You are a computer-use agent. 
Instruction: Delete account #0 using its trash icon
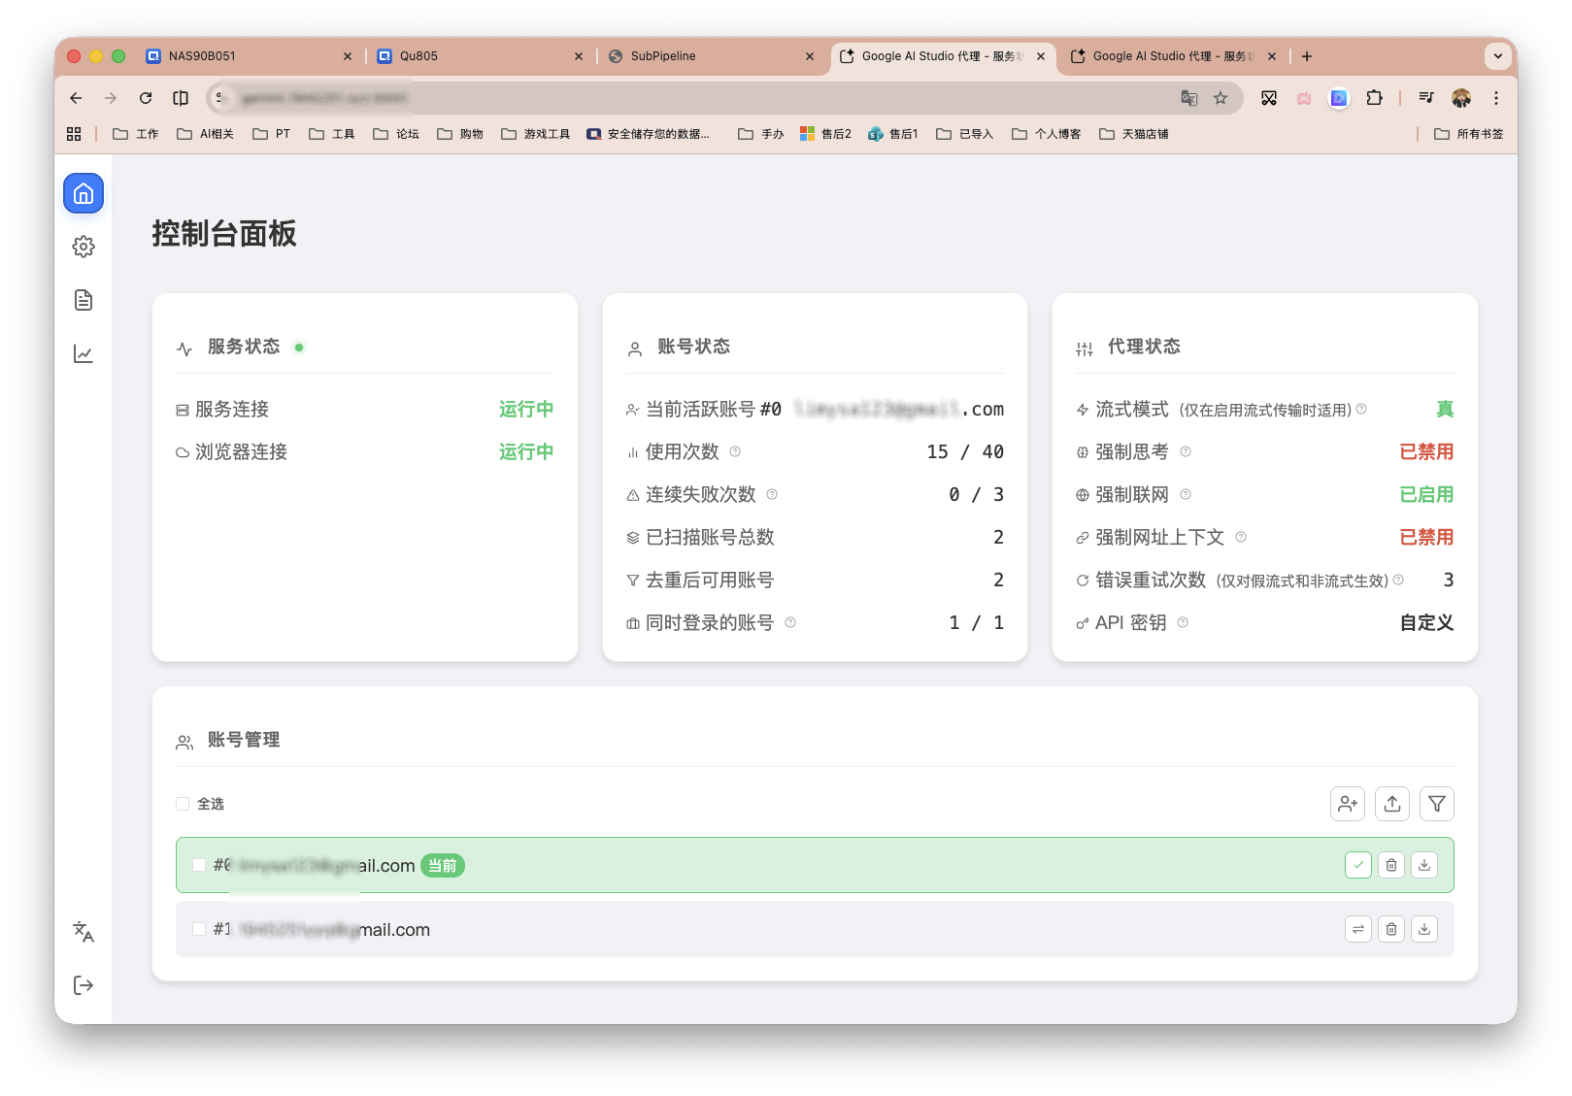click(x=1390, y=864)
